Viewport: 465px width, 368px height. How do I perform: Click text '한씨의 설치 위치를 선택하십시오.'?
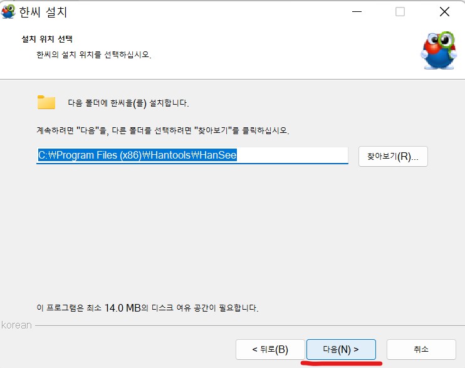coord(94,55)
